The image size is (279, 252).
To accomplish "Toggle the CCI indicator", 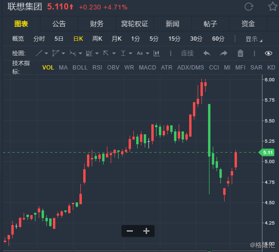I will [x=214, y=68].
